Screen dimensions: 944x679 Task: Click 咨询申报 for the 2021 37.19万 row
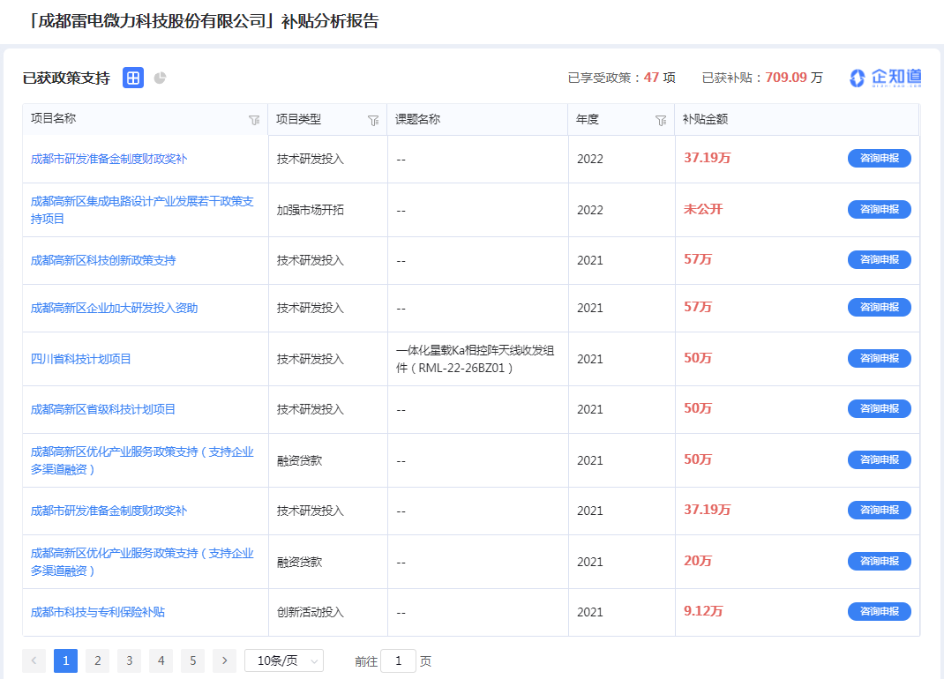click(879, 511)
